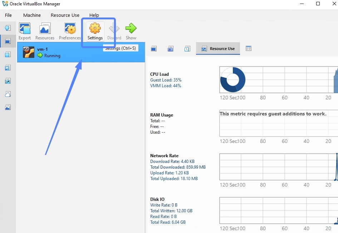Click the Network Rate graph area

click(x=279, y=167)
